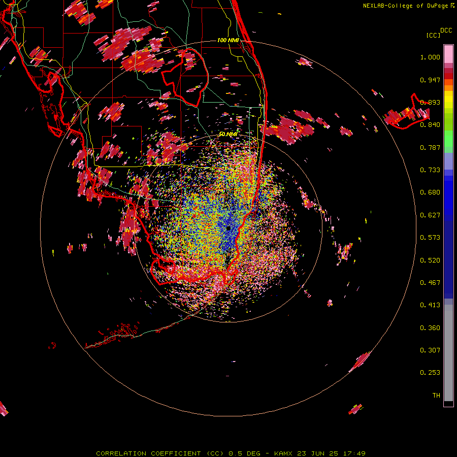
Task: Click the 0.360 legend value
Action: click(x=430, y=328)
